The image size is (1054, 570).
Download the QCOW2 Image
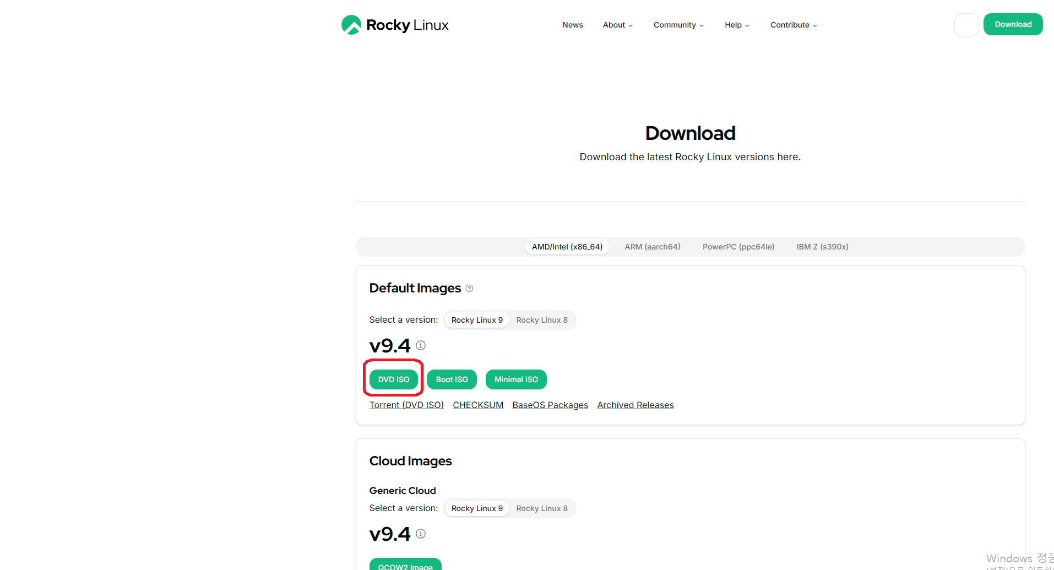click(405, 564)
